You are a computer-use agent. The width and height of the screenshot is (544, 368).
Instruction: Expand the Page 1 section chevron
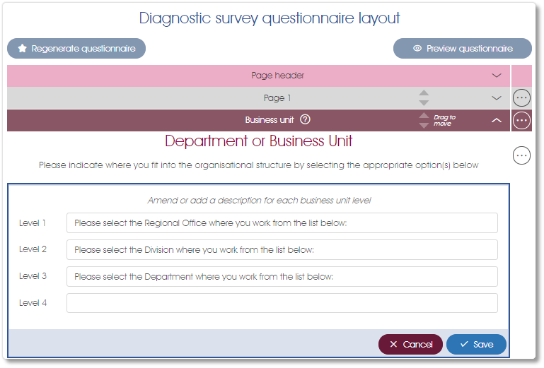coord(497,98)
